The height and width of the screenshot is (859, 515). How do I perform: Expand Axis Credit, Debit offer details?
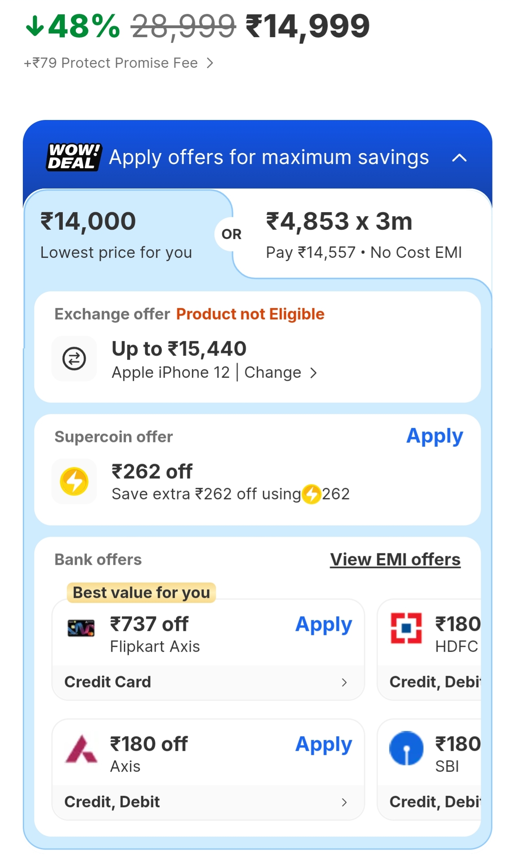(x=344, y=802)
